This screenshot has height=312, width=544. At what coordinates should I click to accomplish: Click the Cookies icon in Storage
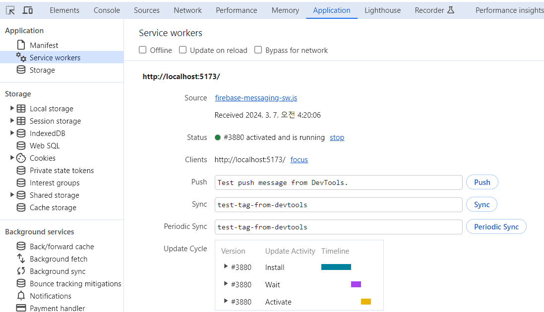click(x=21, y=158)
